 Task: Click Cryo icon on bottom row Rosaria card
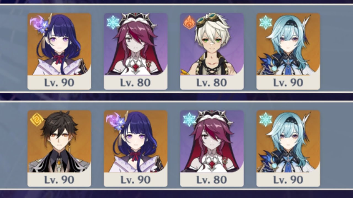pos(189,120)
